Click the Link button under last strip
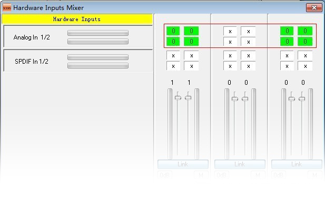This screenshot has height=208, width=325. tap(297, 164)
